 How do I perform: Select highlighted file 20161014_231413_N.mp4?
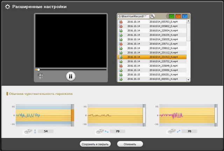152,57
